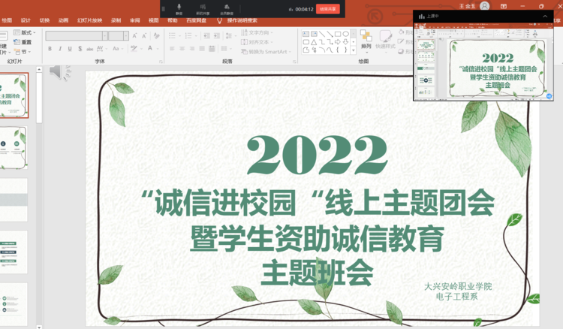
Task: Select the triangle shape
Action: (314, 42)
